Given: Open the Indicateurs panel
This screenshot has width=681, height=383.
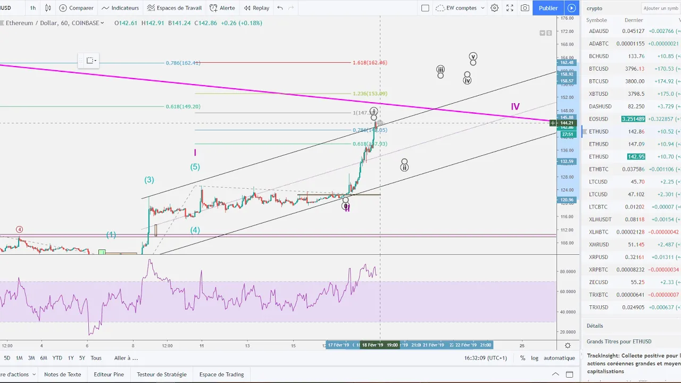Looking at the screenshot, I should [x=120, y=8].
